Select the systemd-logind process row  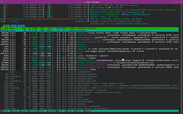pyautogui.click(x=90, y=102)
